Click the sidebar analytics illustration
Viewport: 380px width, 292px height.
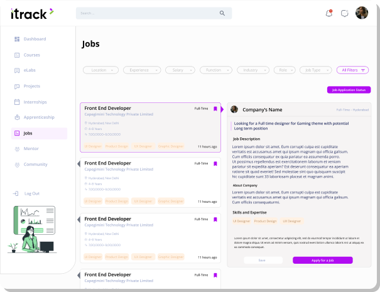32,229
